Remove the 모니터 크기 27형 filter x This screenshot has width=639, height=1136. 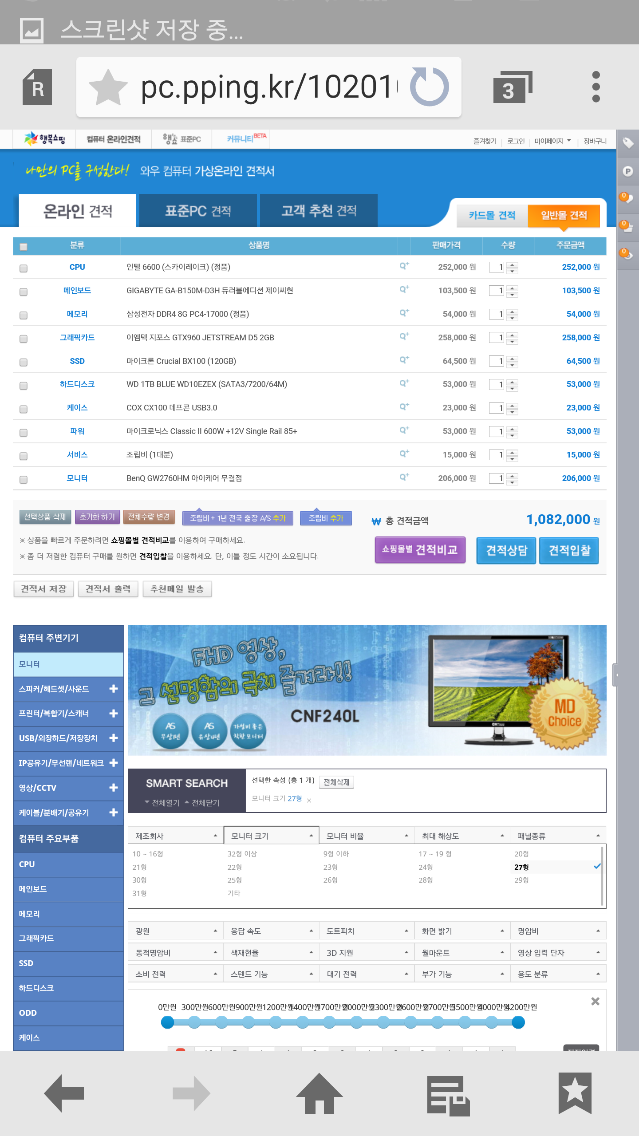coord(309,801)
